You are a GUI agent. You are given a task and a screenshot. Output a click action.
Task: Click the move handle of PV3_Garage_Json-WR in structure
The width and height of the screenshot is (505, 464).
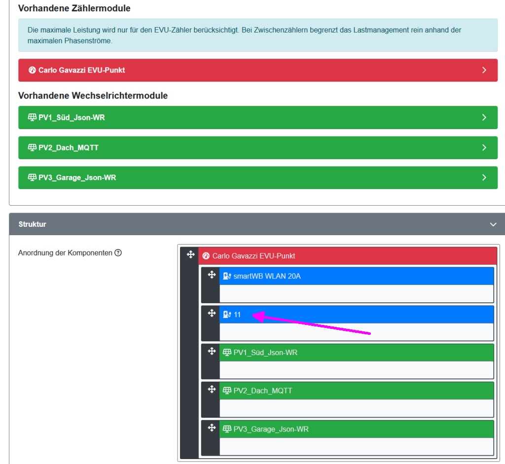point(212,428)
